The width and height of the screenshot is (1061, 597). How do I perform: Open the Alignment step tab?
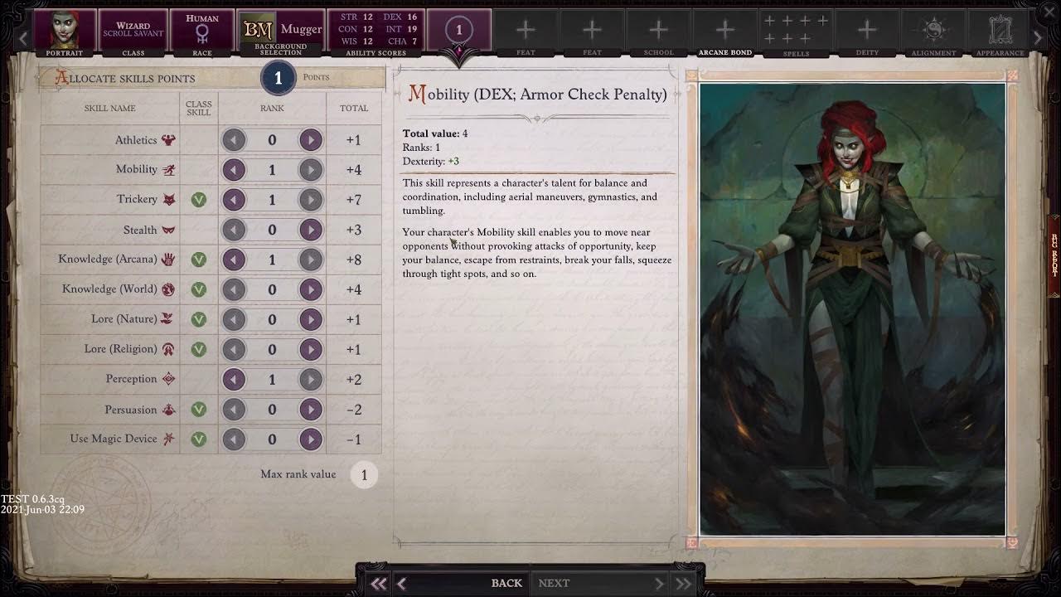(x=933, y=33)
